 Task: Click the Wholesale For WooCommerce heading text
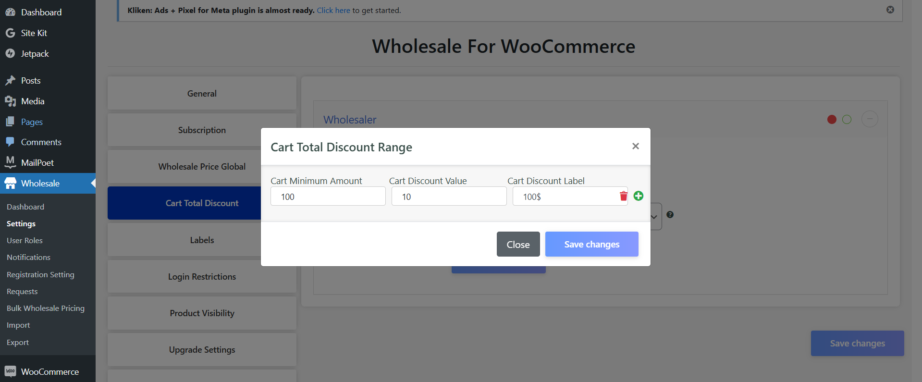504,46
